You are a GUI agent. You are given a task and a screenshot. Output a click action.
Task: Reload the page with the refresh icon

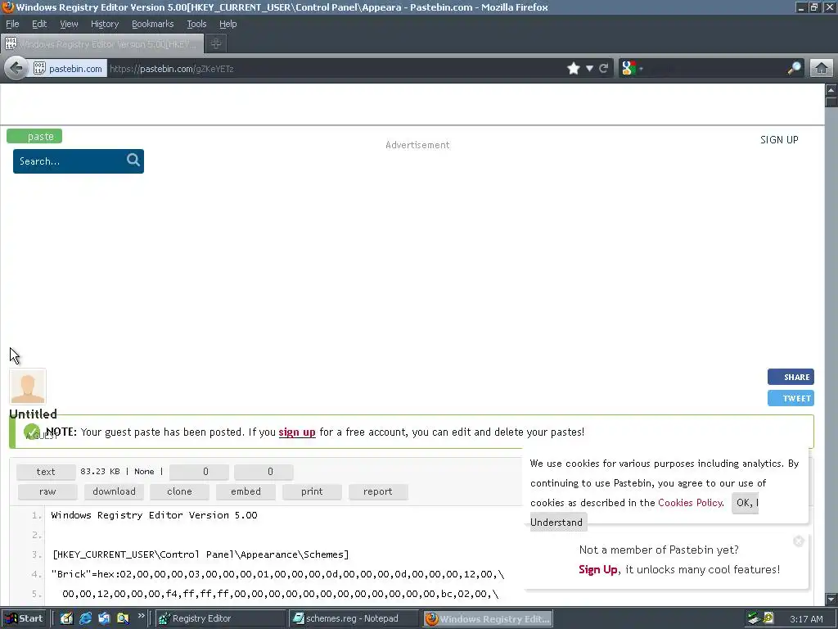pos(604,69)
